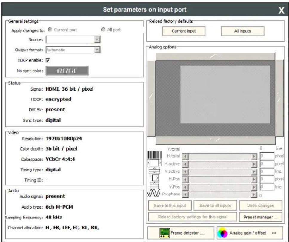Click the H.active slider track
Viewport: 289px width, 242px height.
pyautogui.click(x=219, y=164)
